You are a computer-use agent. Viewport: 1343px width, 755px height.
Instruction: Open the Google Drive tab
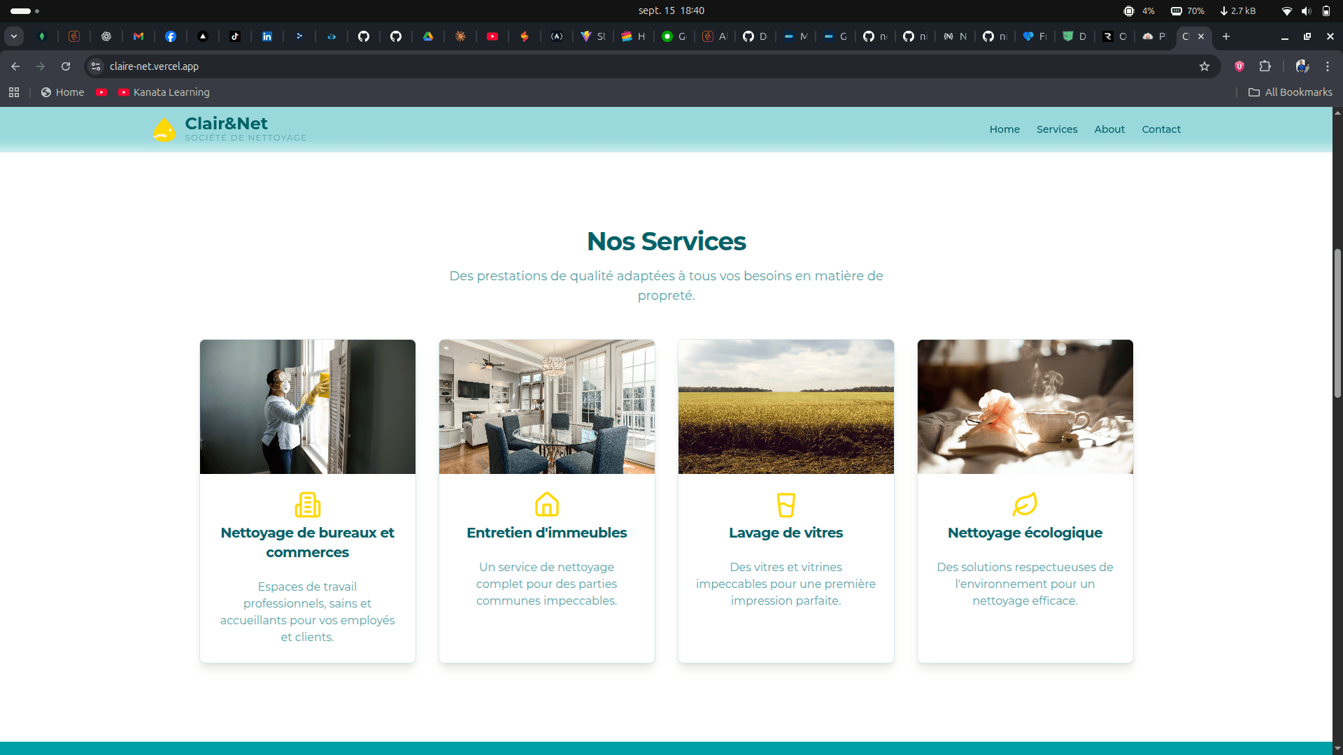click(428, 36)
